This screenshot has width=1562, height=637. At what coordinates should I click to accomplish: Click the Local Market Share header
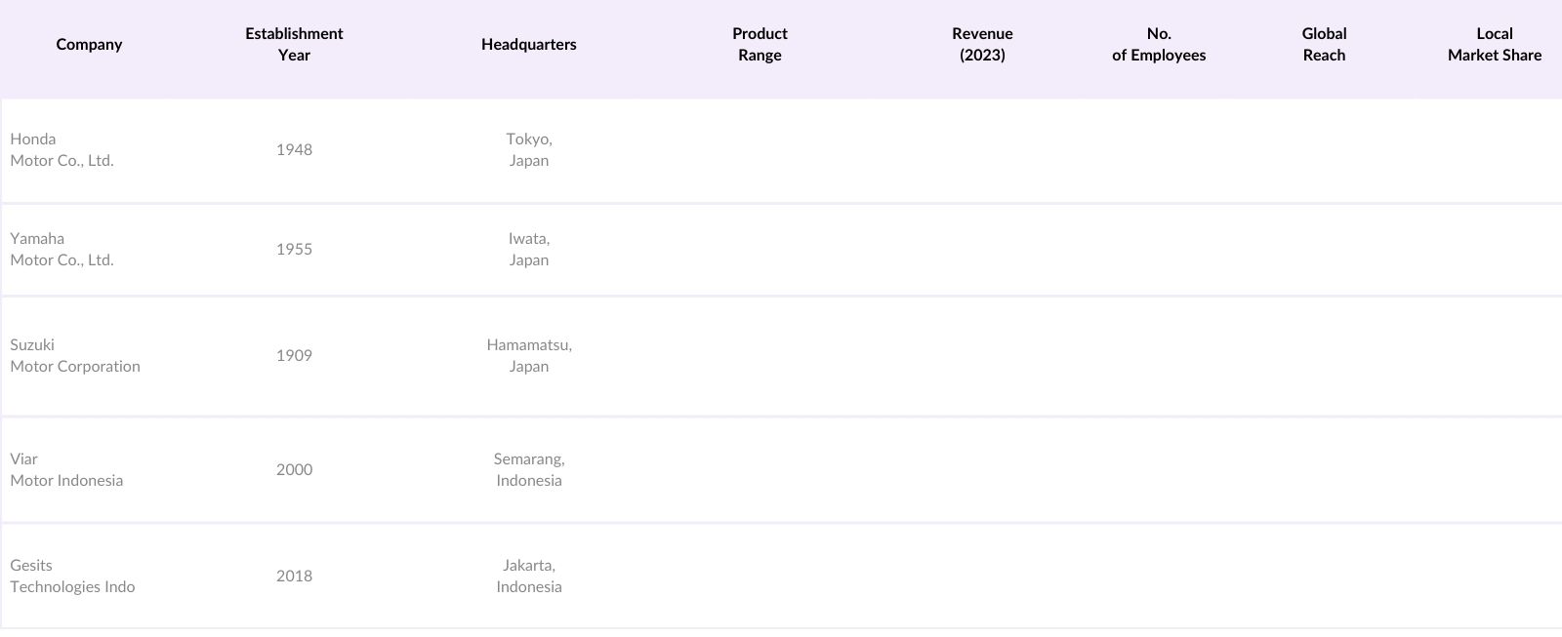point(1494,44)
